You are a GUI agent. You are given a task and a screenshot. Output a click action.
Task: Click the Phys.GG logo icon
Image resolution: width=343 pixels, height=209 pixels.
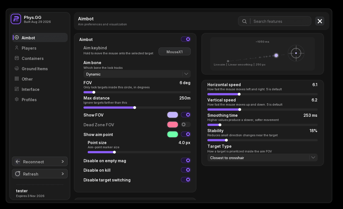[16, 19]
